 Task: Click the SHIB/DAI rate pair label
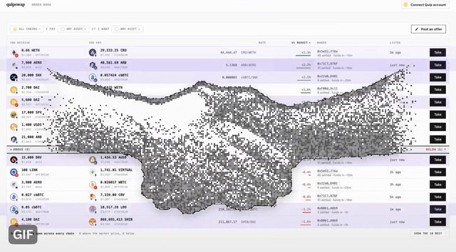pos(248,222)
